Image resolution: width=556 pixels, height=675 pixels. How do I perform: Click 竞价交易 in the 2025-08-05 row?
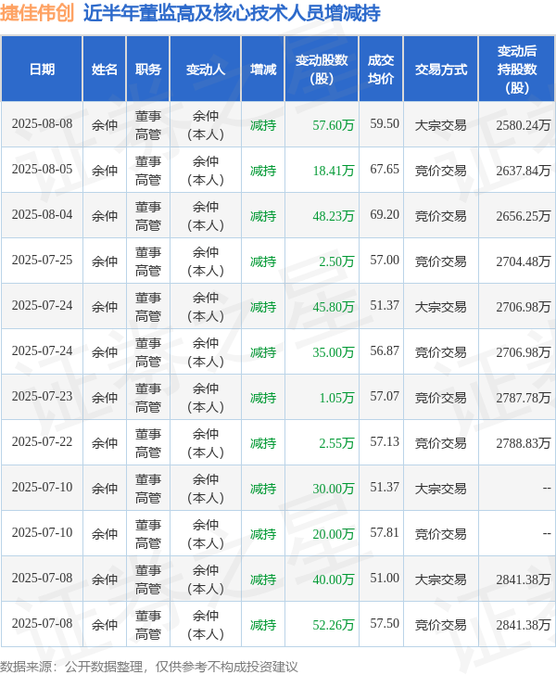pos(441,171)
